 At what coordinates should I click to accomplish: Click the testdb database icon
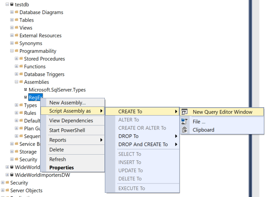click(12, 4)
